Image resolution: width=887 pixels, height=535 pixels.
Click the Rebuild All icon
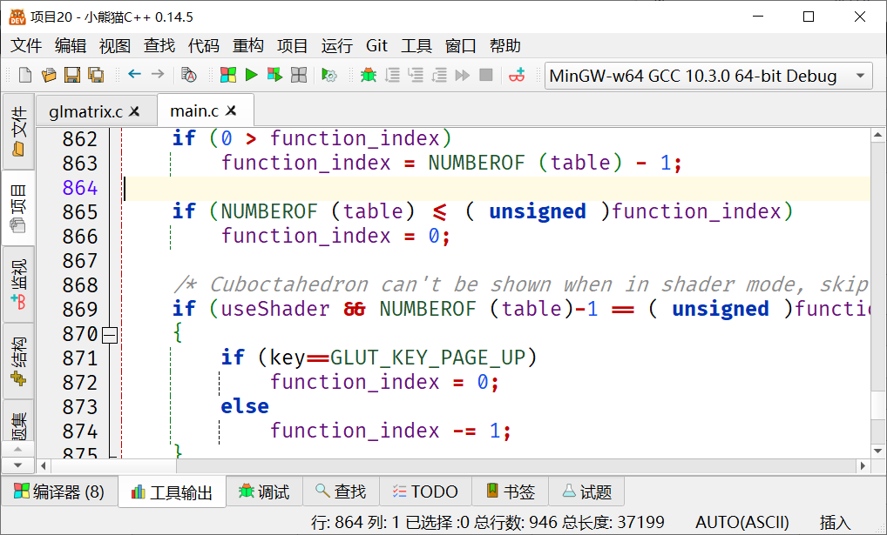coord(298,75)
